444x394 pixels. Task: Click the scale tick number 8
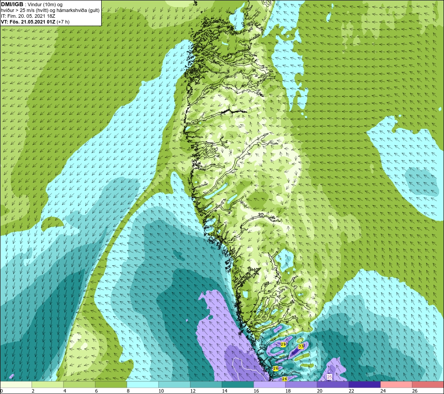pyautogui.click(x=128, y=391)
